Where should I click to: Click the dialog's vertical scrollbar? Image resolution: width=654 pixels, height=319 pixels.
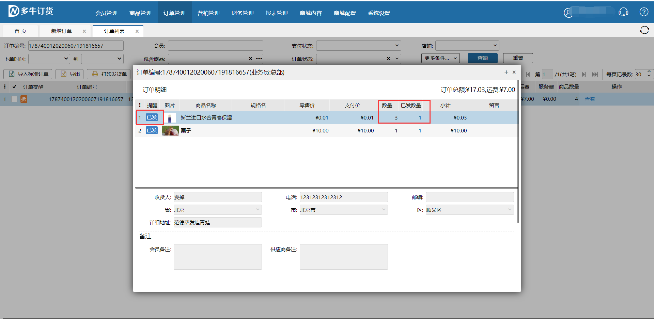click(x=518, y=151)
